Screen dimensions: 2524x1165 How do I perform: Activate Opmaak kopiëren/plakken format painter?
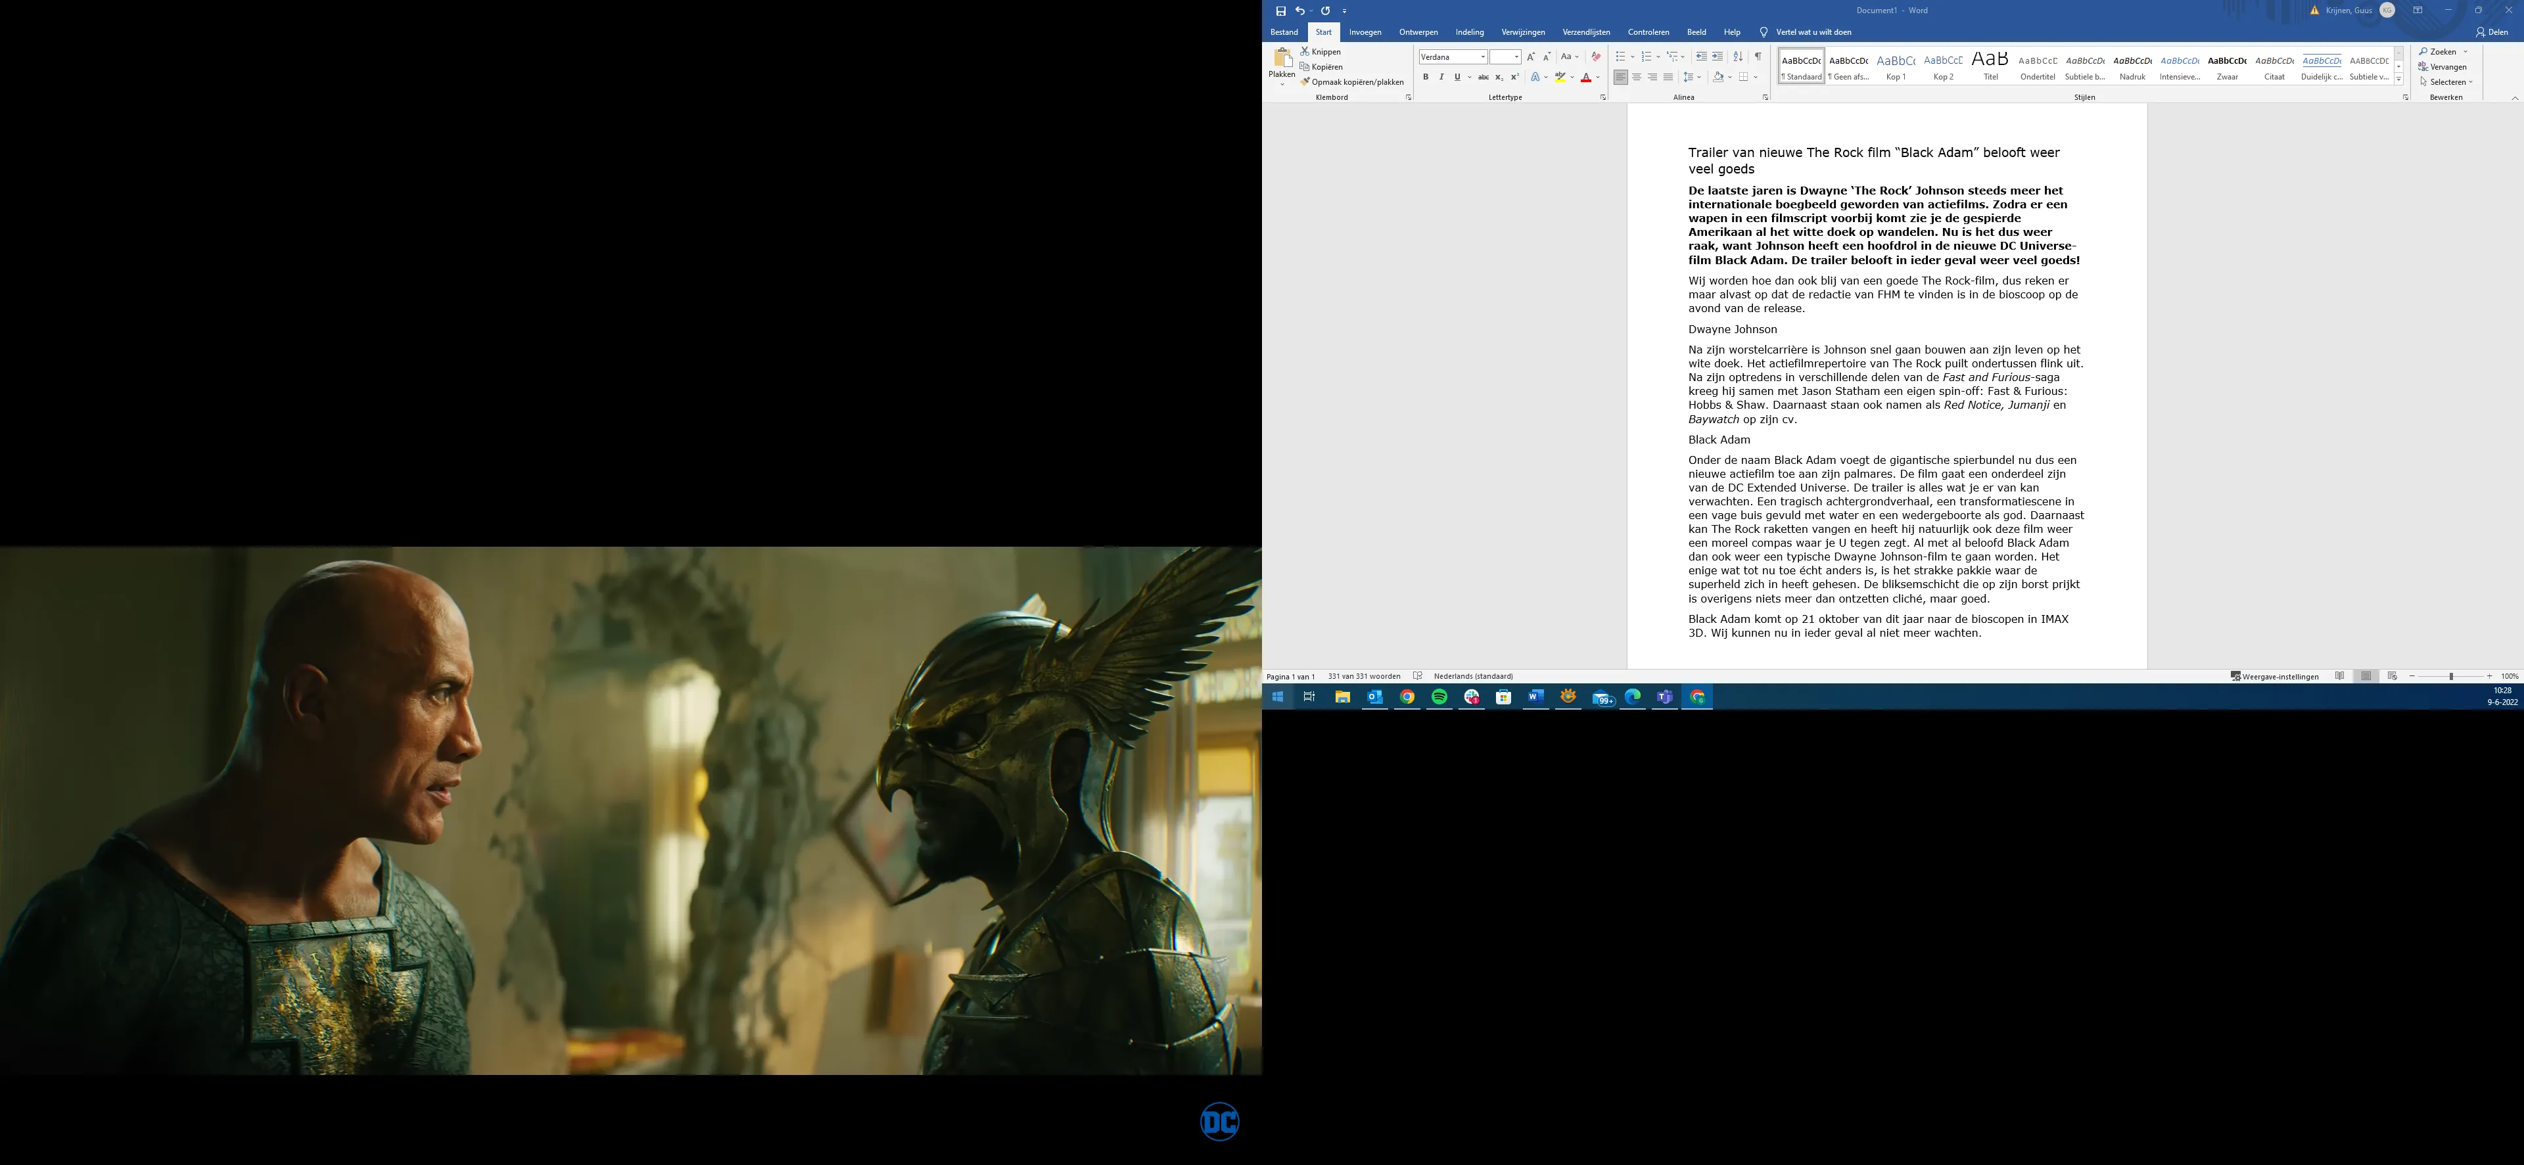[x=1352, y=82]
